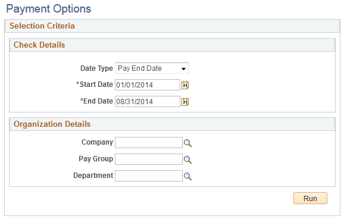Click the Company label

click(97, 142)
